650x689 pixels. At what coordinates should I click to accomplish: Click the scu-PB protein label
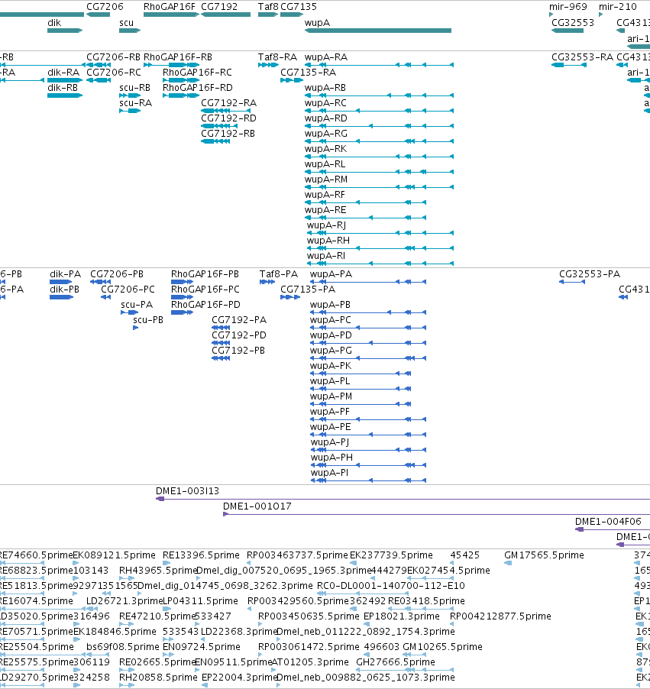coord(147,320)
